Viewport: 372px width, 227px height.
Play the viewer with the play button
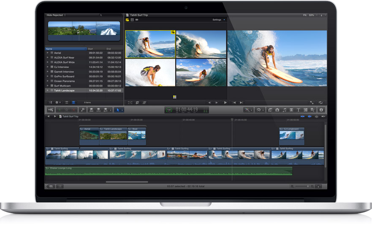tap(225, 103)
